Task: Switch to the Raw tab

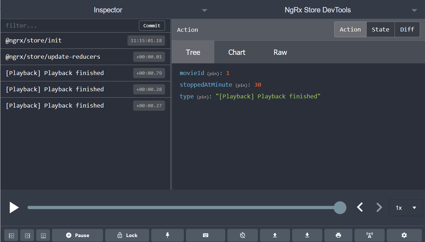Action: (x=280, y=52)
